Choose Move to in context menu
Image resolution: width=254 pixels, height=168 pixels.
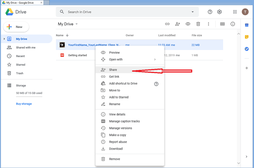coord(130,90)
